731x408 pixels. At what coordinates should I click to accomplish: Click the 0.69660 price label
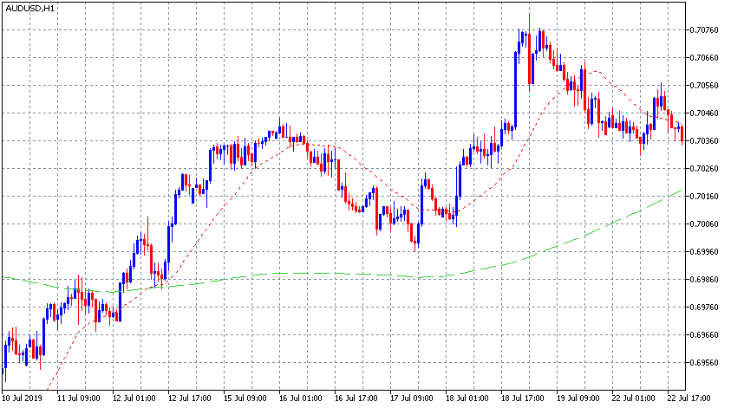pyautogui.click(x=704, y=335)
